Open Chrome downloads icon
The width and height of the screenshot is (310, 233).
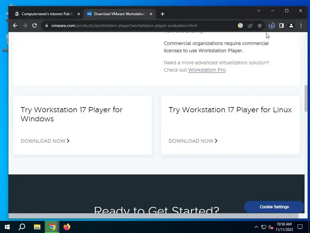pyautogui.click(x=272, y=25)
